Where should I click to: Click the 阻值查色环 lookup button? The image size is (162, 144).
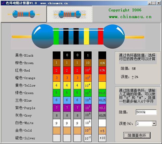(137, 135)
